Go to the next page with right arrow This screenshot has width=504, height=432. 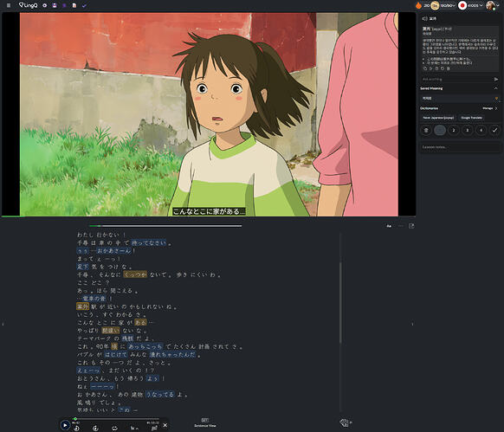coord(412,324)
